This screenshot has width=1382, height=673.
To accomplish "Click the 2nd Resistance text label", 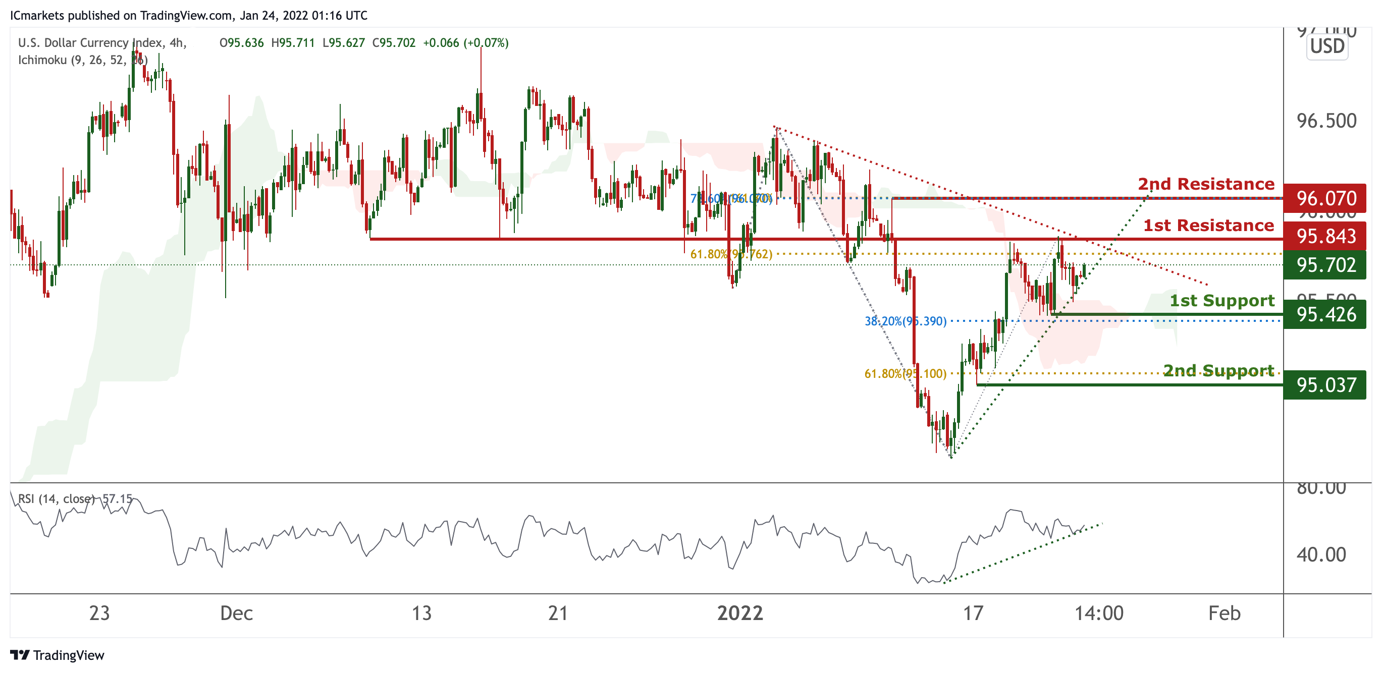I will pos(1205,185).
